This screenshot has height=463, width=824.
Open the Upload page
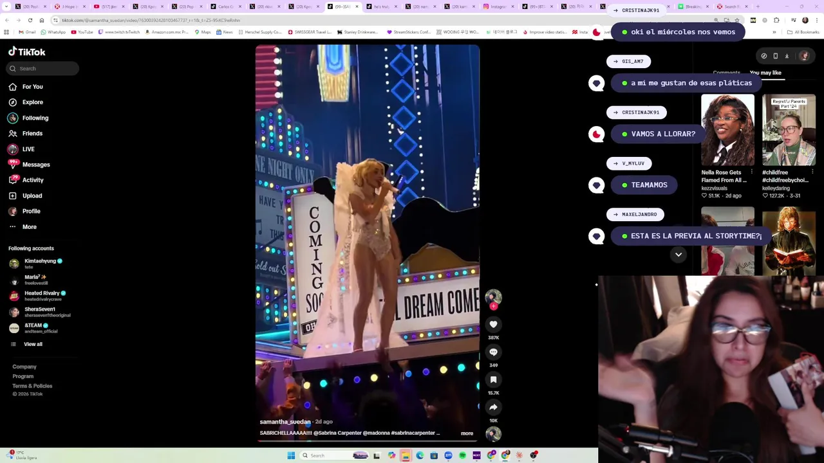pyautogui.click(x=25, y=195)
